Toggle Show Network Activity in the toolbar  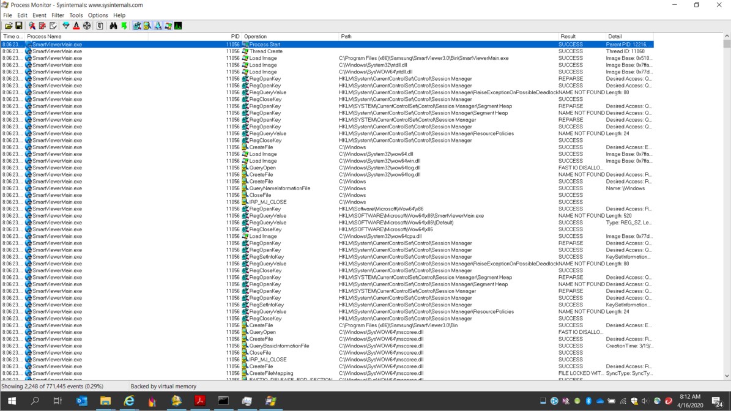158,26
